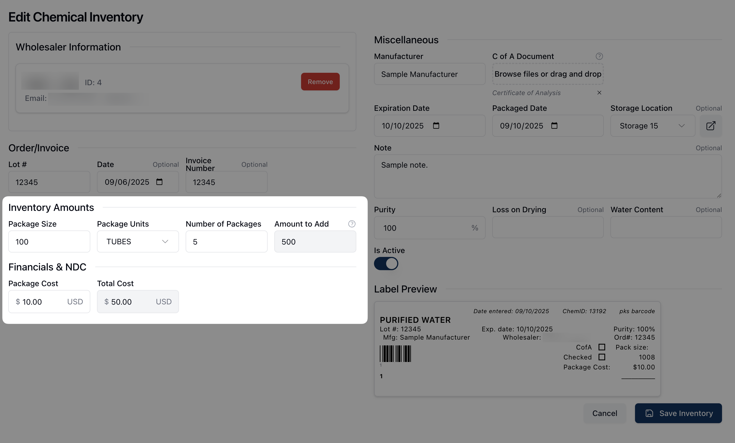Open the Storage Location dropdown
Viewport: 735px width, 443px height.
click(652, 126)
